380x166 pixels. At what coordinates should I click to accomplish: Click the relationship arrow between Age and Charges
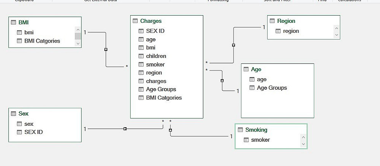coord(222,81)
